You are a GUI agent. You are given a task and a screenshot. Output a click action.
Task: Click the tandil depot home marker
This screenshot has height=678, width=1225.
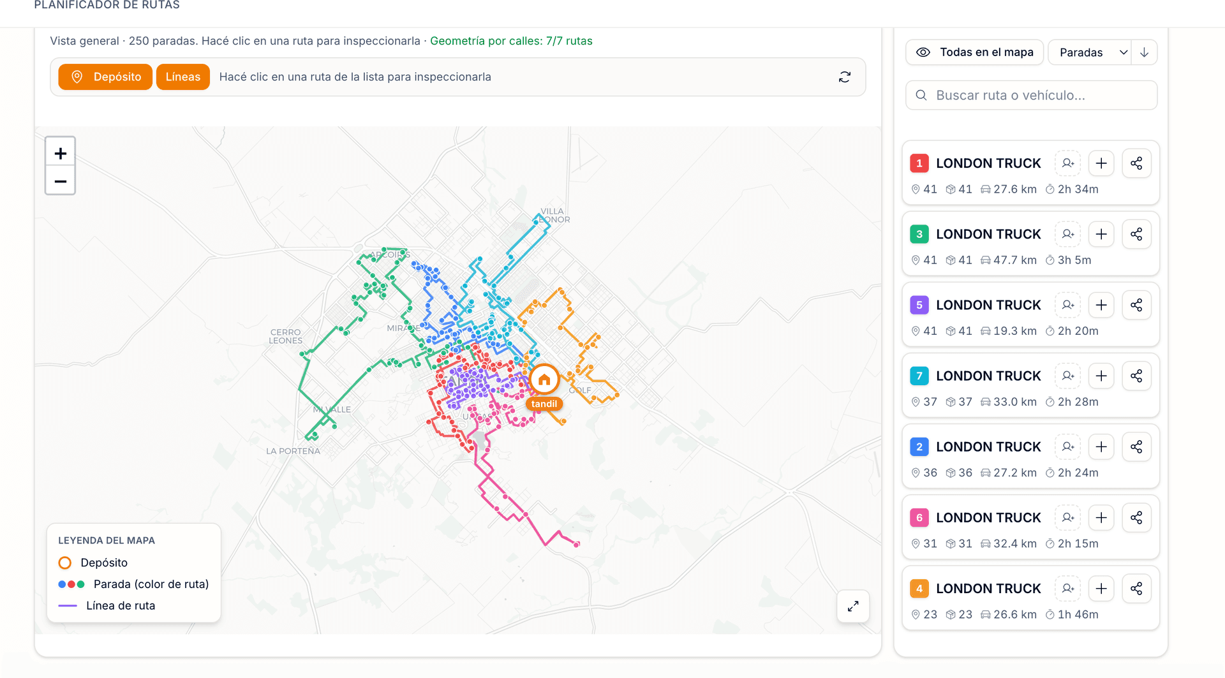(x=544, y=380)
